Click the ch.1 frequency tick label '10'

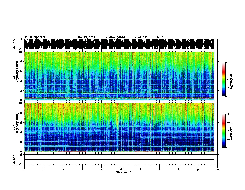[x=21, y=52]
